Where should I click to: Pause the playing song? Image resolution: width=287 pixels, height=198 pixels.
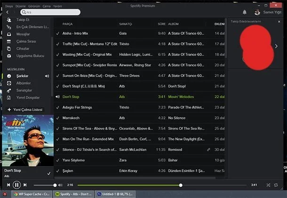(x=16, y=185)
